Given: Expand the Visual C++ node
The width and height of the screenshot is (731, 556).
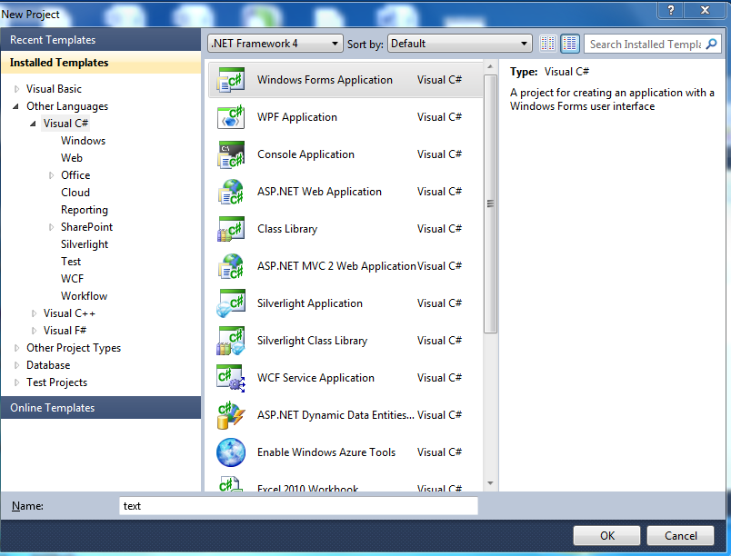Looking at the screenshot, I should [34, 313].
